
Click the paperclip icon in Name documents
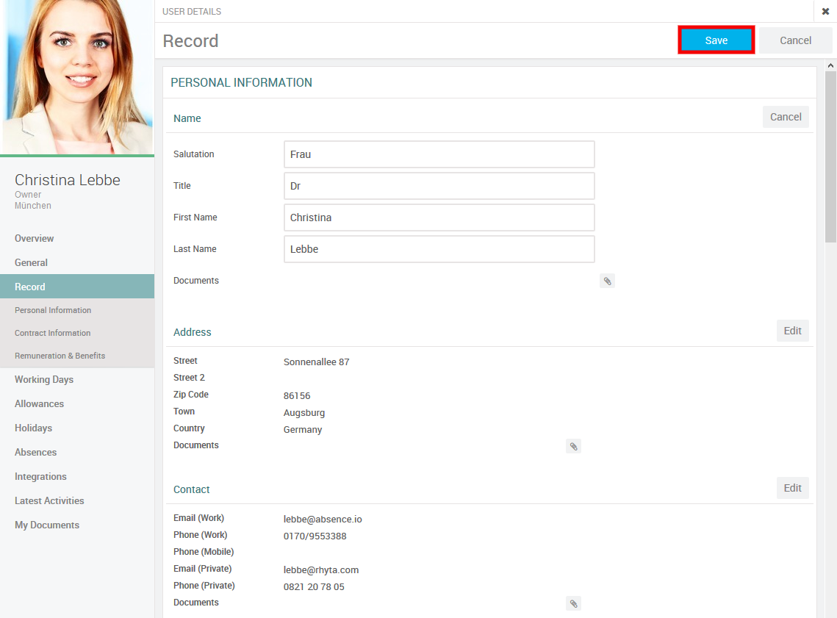click(x=607, y=281)
